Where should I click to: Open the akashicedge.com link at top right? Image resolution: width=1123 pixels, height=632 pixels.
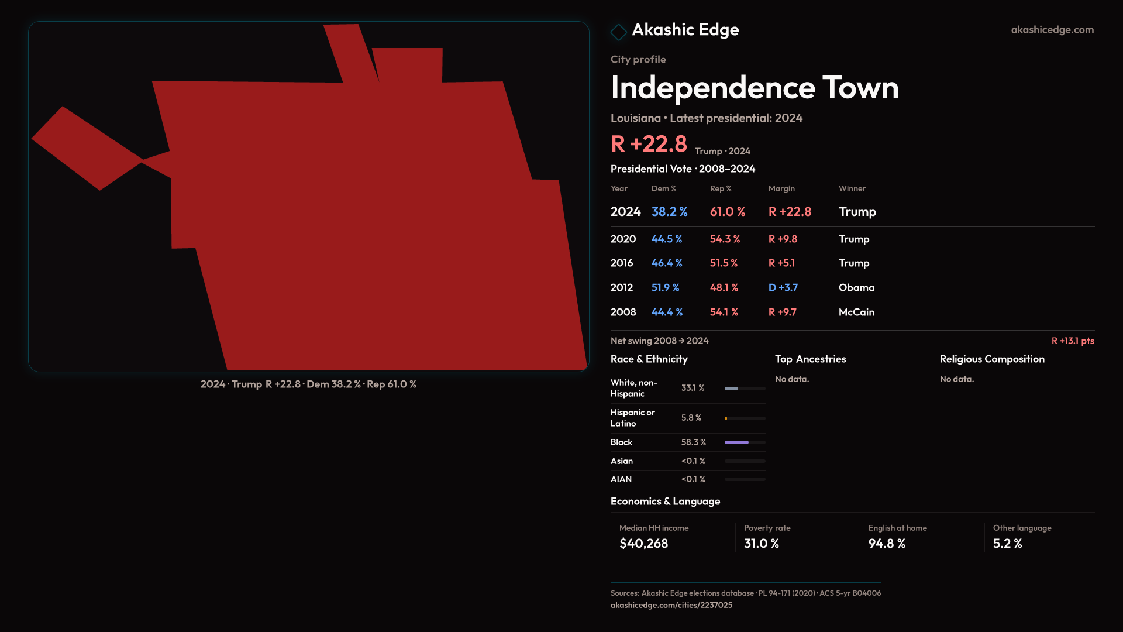pyautogui.click(x=1052, y=30)
